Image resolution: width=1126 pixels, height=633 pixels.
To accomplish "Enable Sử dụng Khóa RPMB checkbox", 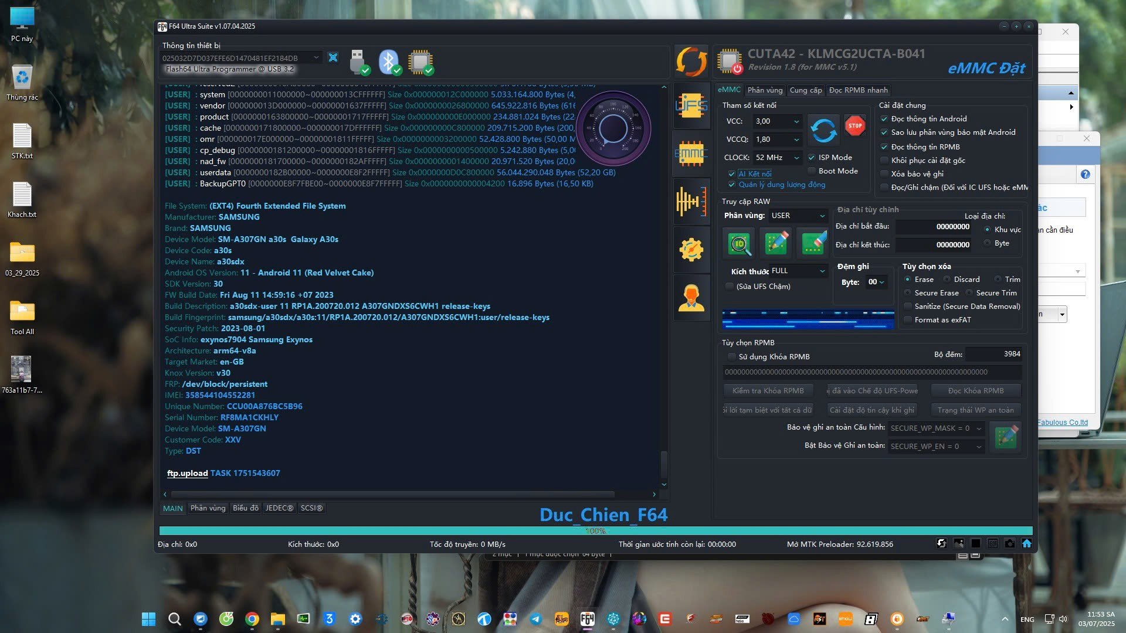I will pyautogui.click(x=731, y=357).
